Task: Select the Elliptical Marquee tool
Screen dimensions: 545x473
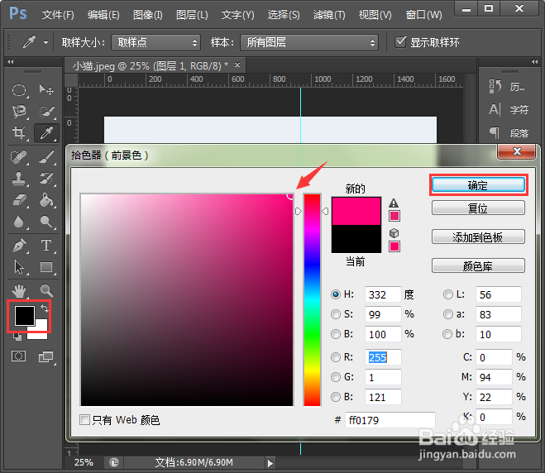Action: [x=19, y=90]
